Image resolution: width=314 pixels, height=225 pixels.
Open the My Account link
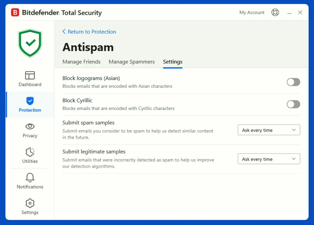(252, 12)
